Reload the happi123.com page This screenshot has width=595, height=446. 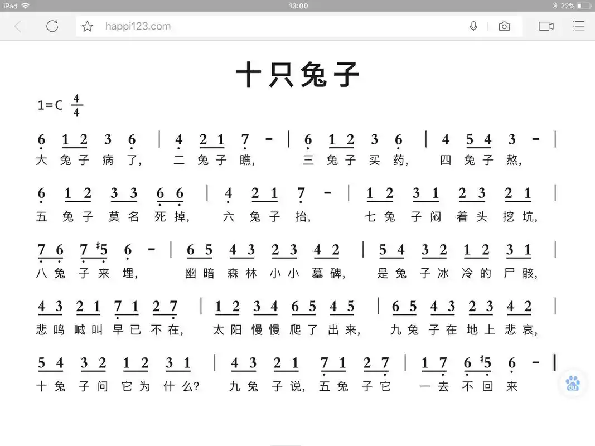[52, 26]
